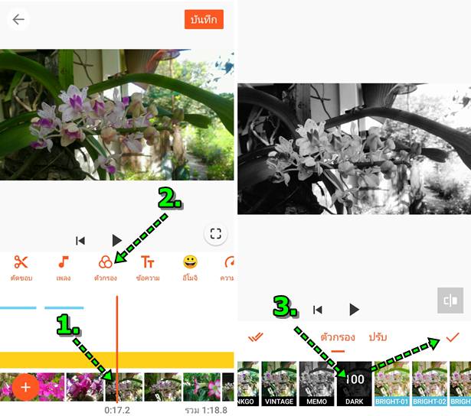The height and width of the screenshot is (416, 471).
Task: Choose the BRIGHT-01 filter thumbnail
Action: [391, 384]
